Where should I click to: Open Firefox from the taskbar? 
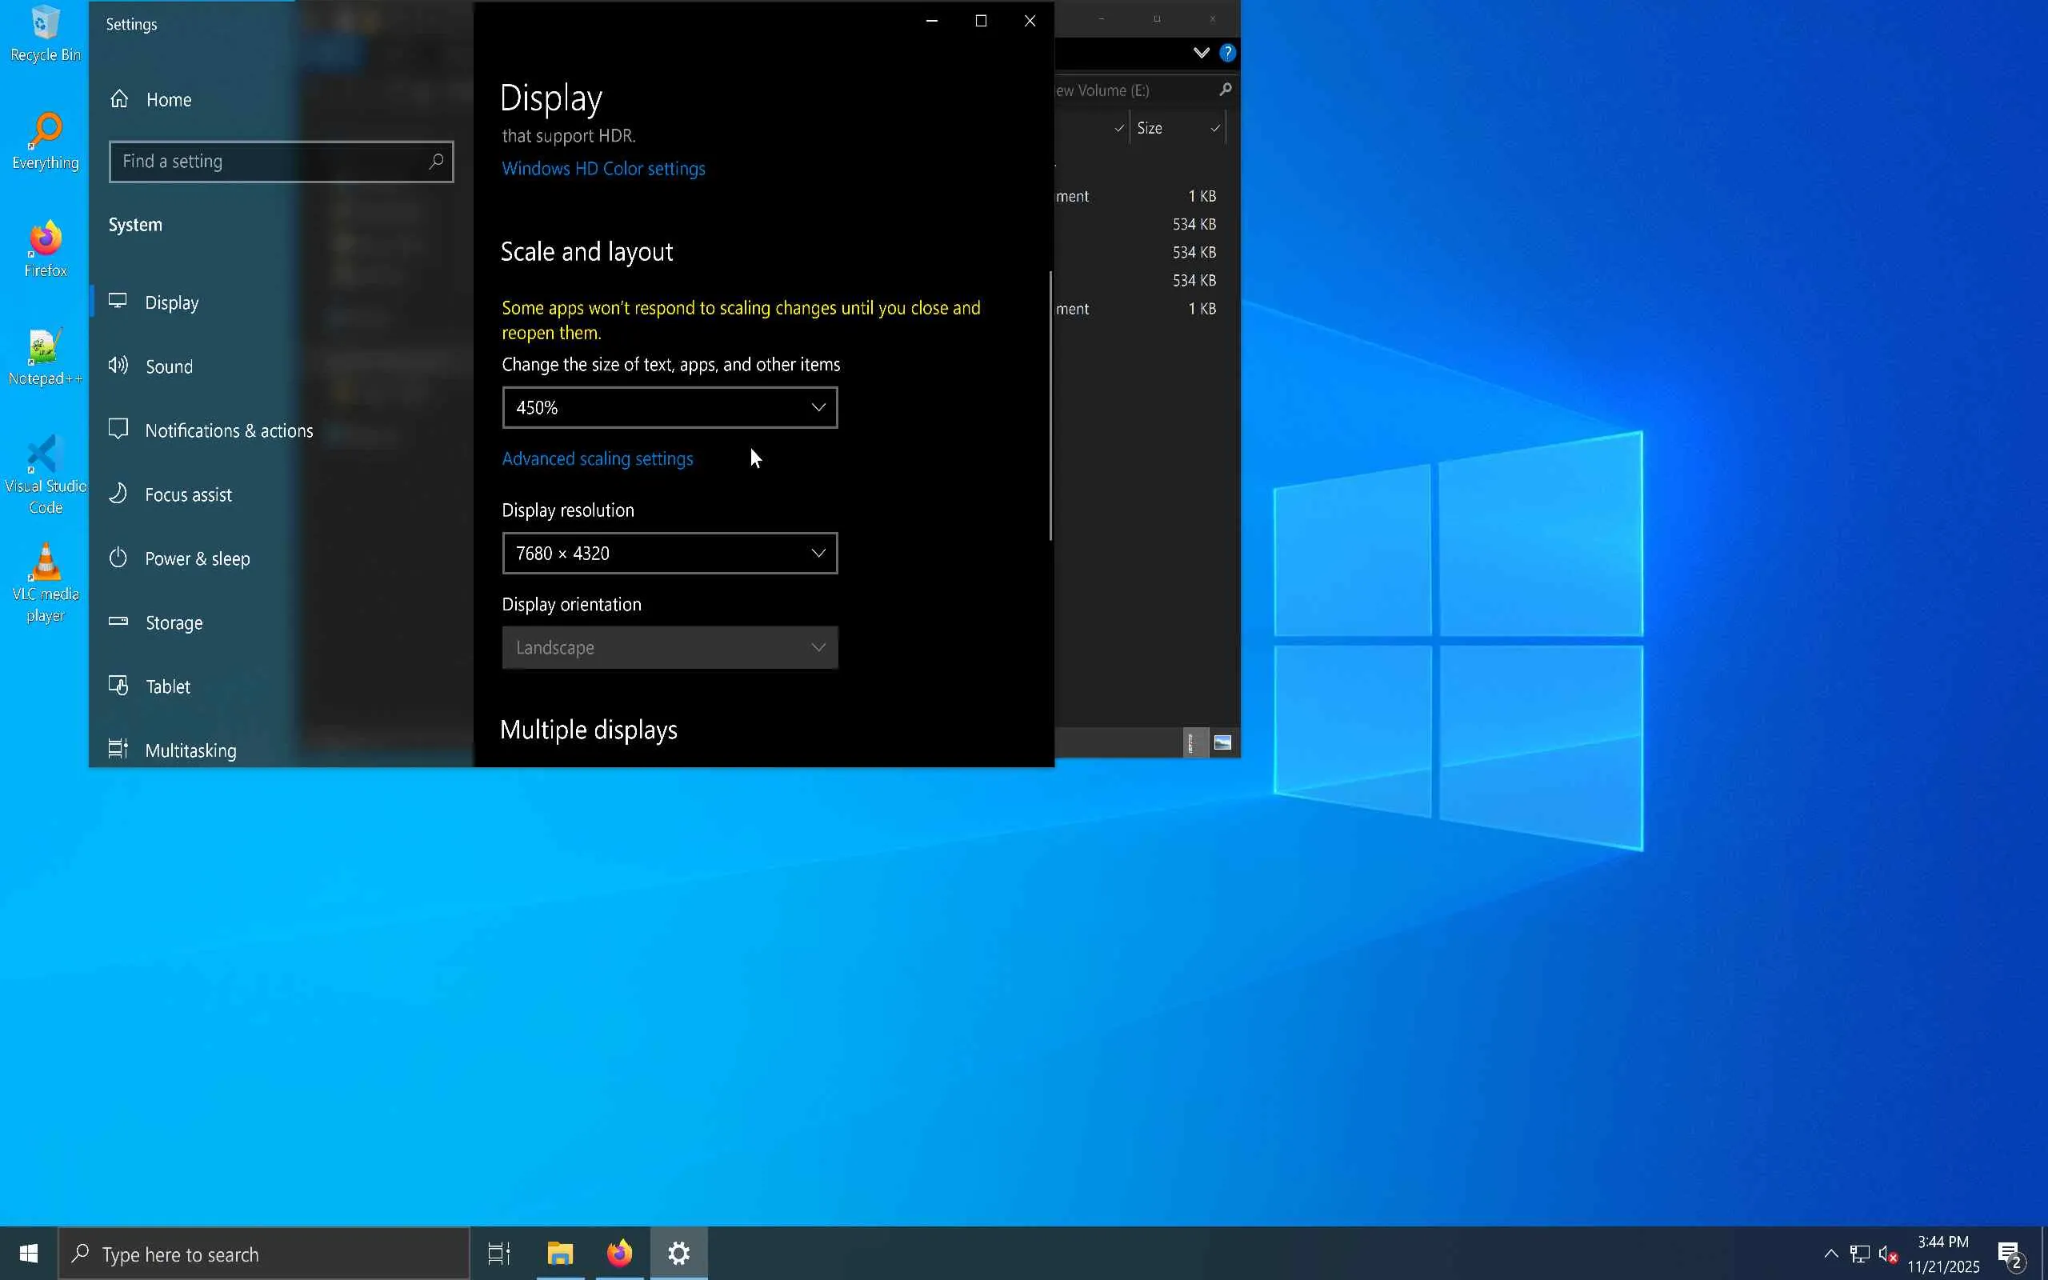619,1253
